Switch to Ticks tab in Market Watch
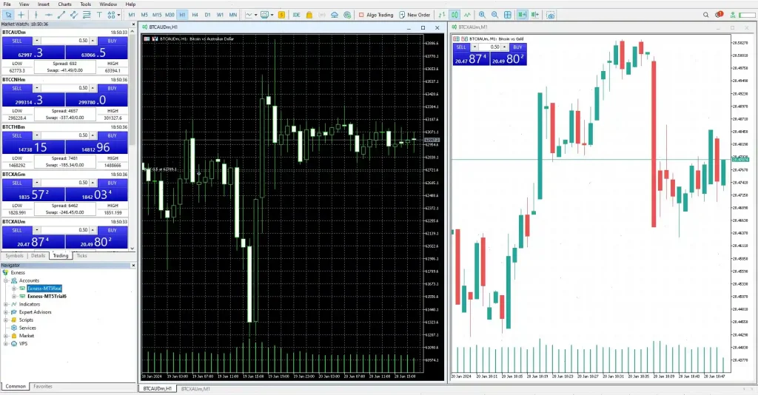 point(81,256)
